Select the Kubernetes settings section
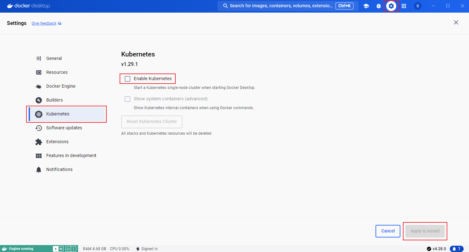This screenshot has height=252, width=469. pos(67,114)
